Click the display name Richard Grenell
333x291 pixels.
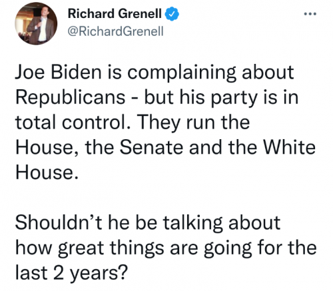point(115,14)
